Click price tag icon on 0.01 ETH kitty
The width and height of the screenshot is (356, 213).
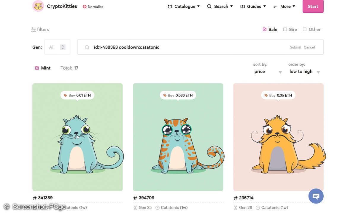pos(65,95)
